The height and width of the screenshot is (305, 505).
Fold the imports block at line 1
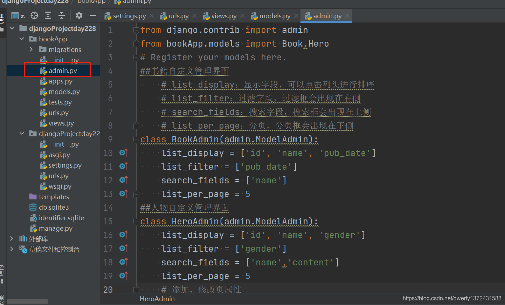click(136, 30)
